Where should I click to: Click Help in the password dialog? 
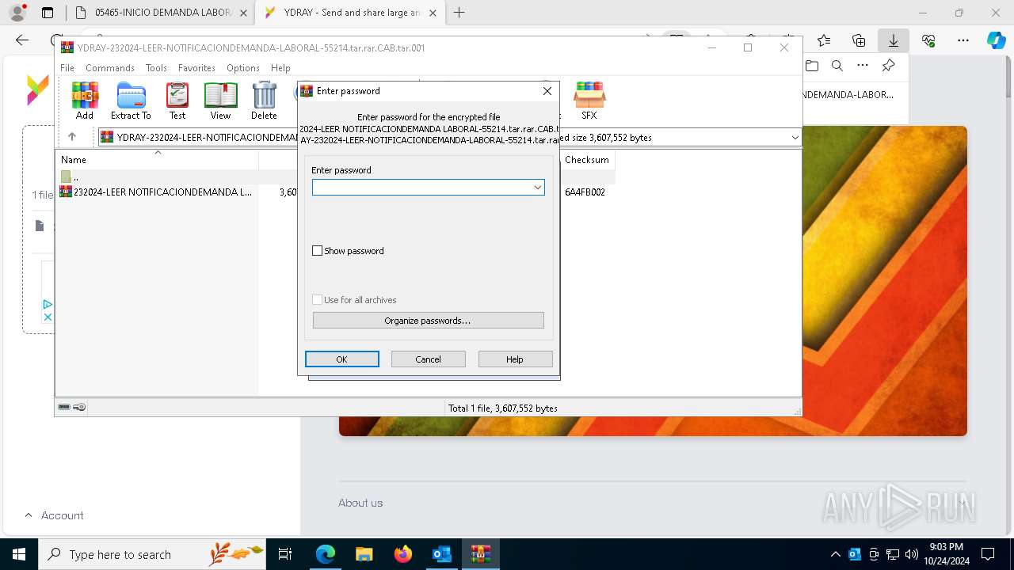[515, 359]
